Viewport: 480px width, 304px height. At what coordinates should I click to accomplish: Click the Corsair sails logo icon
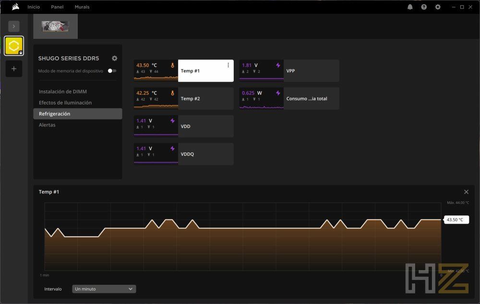tap(15, 7)
